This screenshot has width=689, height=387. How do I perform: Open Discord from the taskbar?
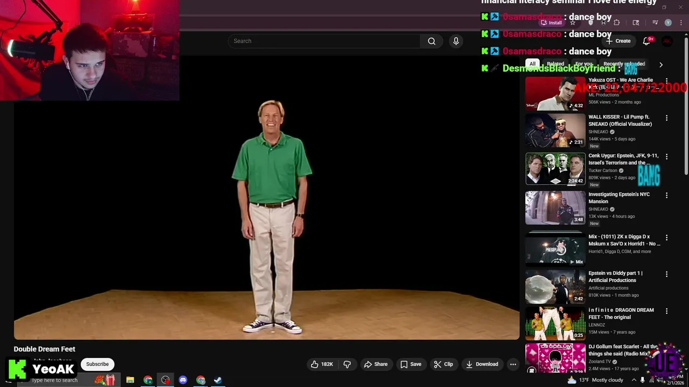click(x=183, y=380)
